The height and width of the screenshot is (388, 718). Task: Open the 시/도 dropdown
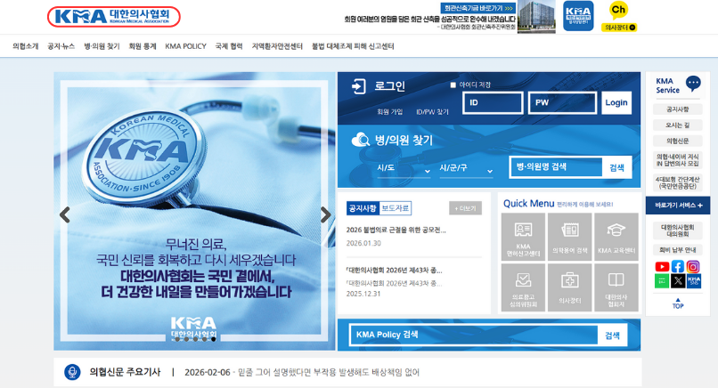(x=404, y=168)
